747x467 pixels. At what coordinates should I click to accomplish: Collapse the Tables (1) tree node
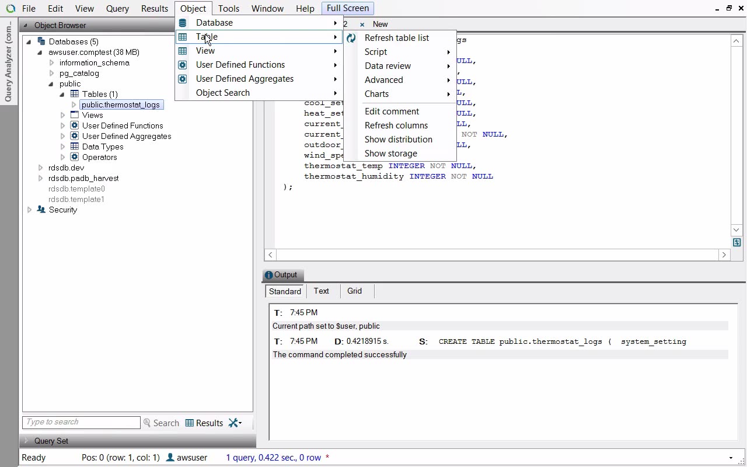(x=62, y=94)
